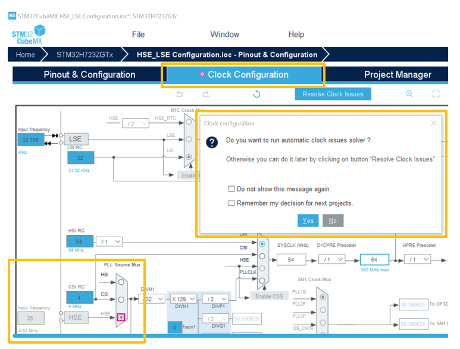Select PLL2P radio in SAI1 Clock Mux
Viewport: 460px width, 349px height.
[323, 310]
